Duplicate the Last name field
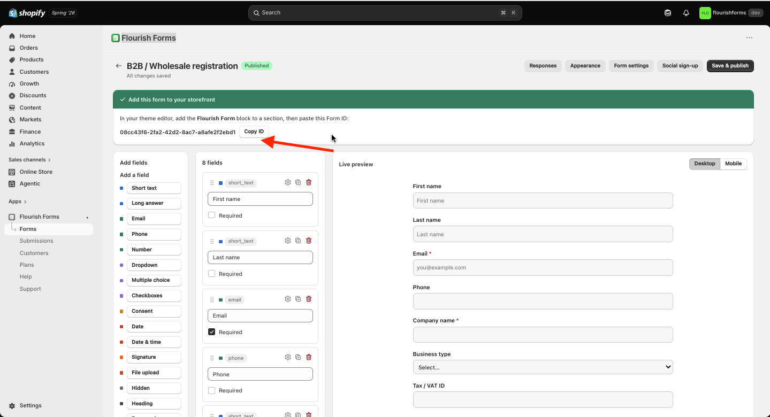770x417 pixels. [298, 241]
